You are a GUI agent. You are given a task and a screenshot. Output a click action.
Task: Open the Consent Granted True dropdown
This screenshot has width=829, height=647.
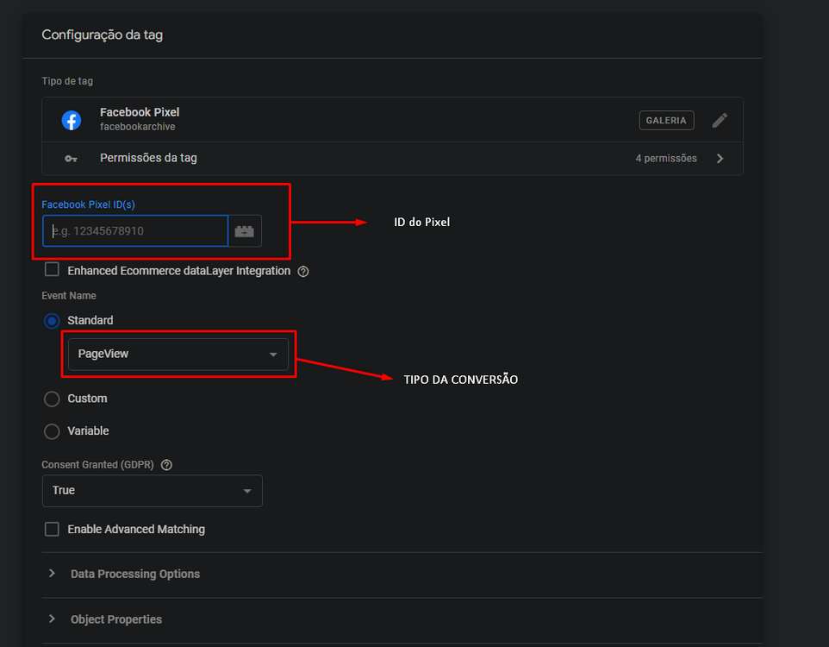click(153, 491)
